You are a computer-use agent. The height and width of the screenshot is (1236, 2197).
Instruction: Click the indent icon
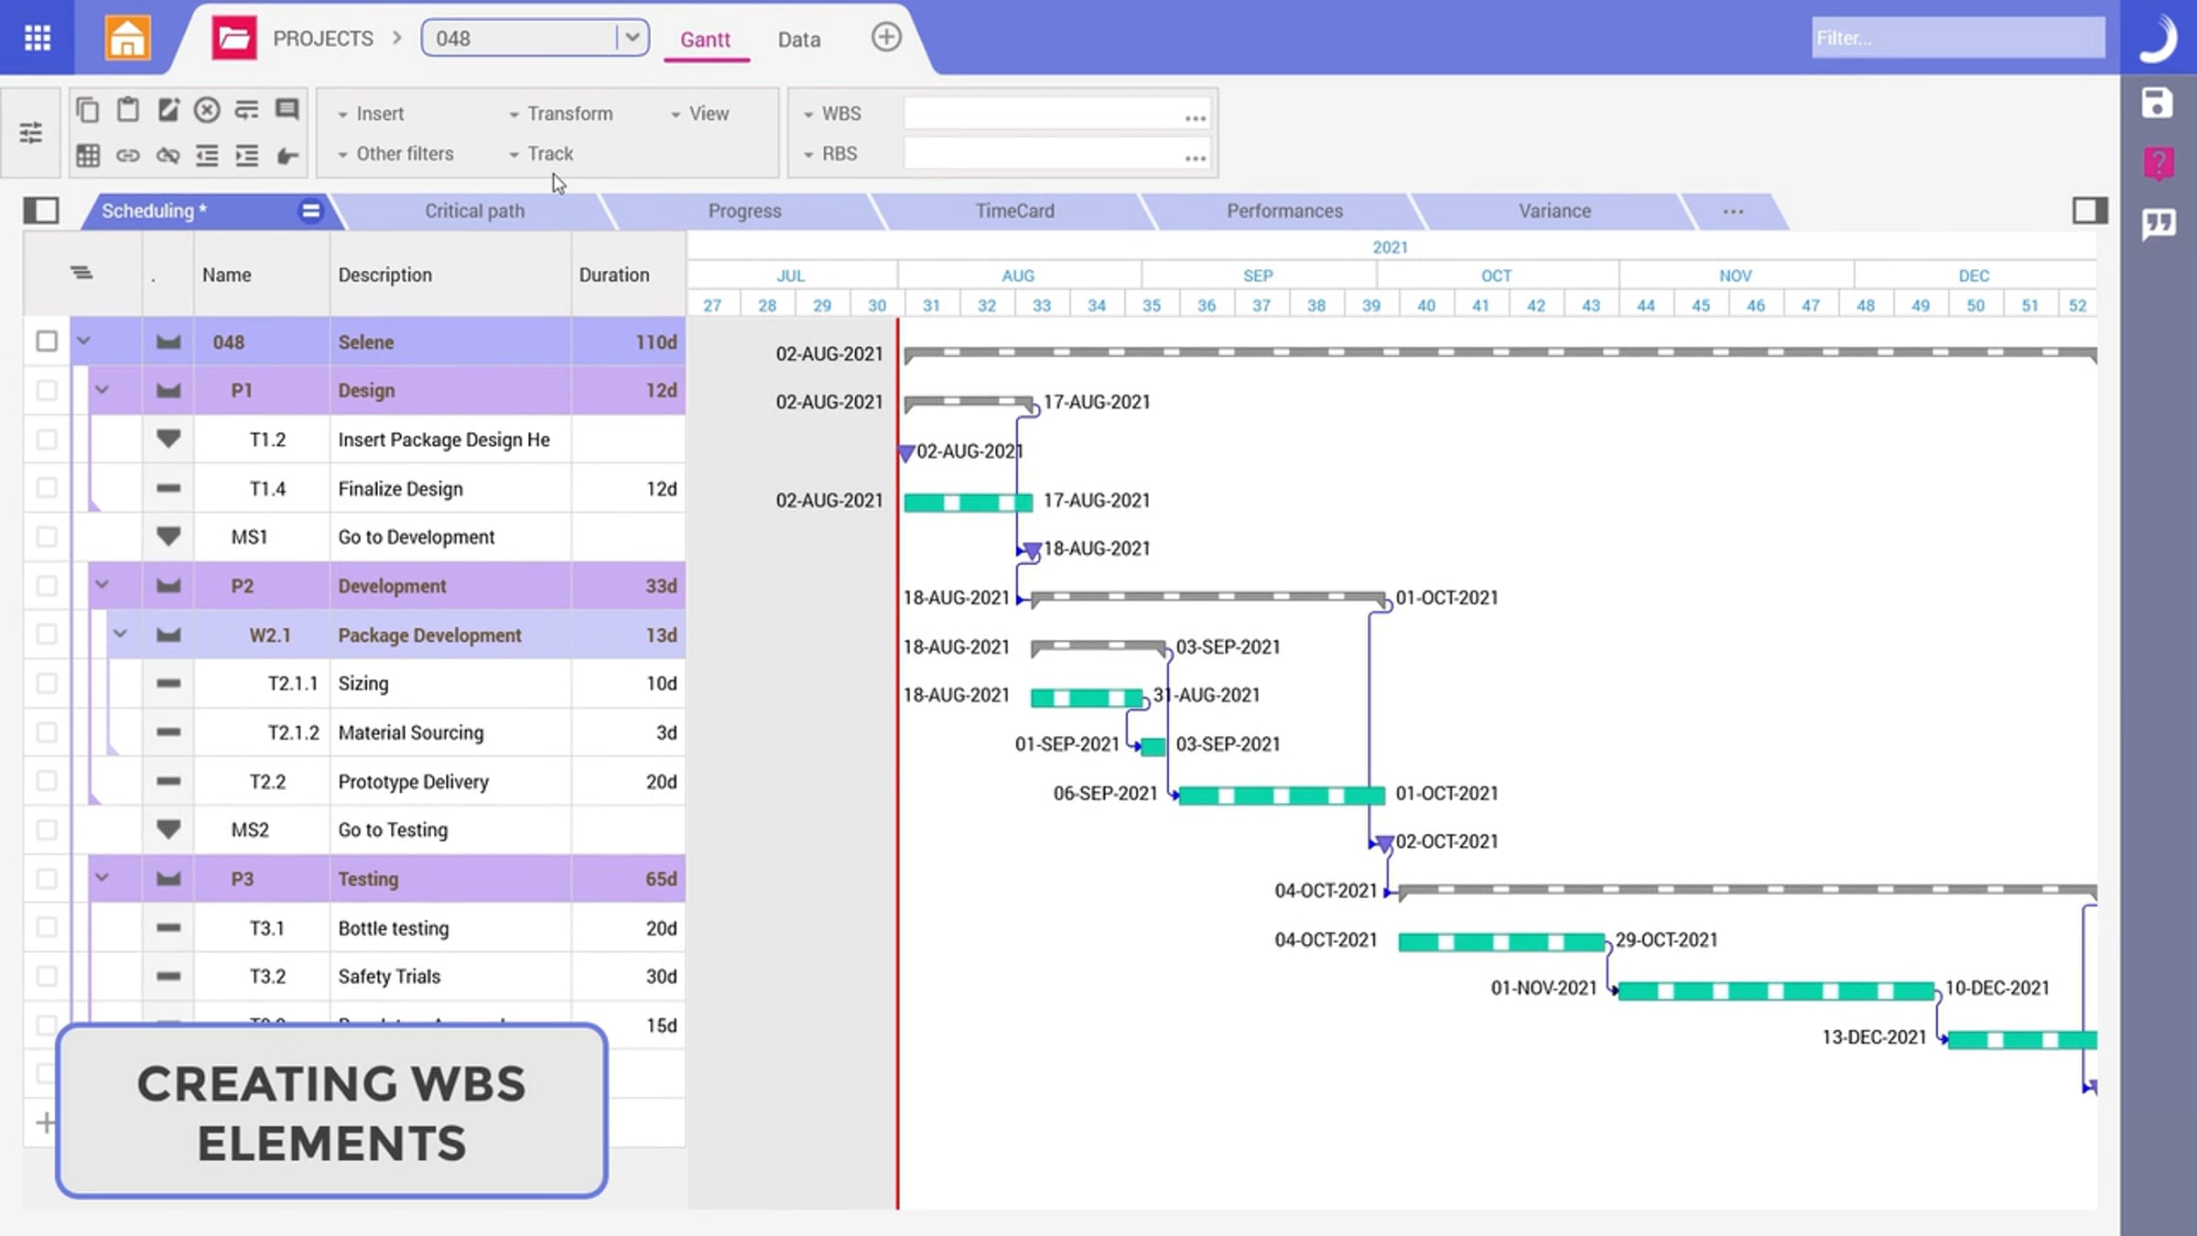click(247, 156)
